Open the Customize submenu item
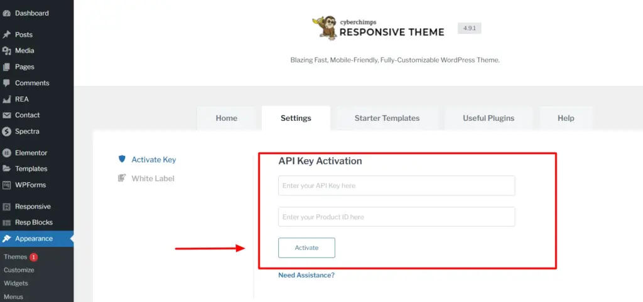The height and width of the screenshot is (302, 643). click(19, 270)
